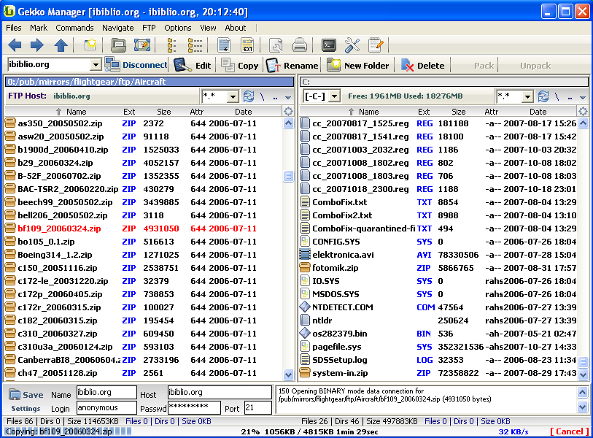The height and width of the screenshot is (438, 593).
Task: Click the EXT file extension icon
Action: tap(247, 45)
